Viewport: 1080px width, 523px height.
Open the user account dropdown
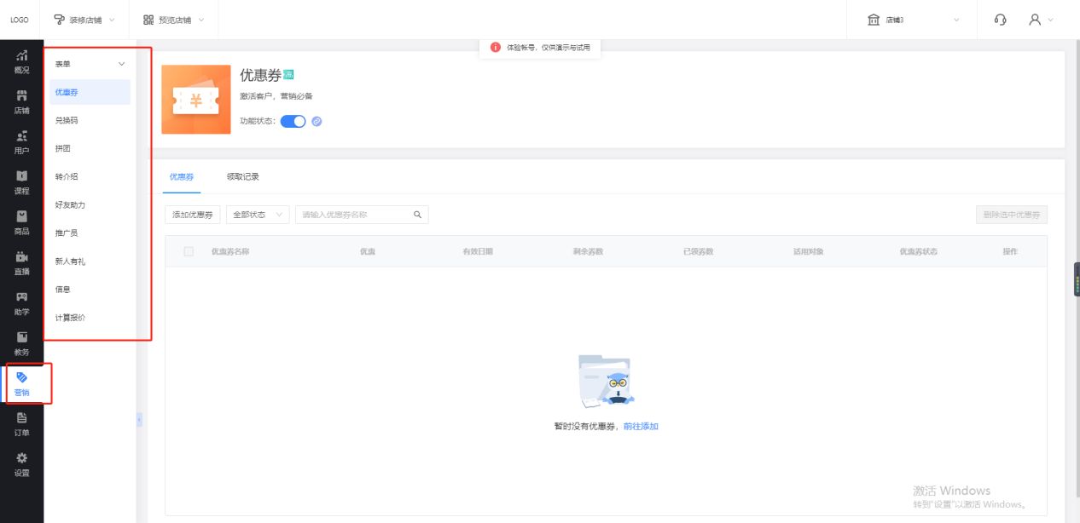point(1041,20)
